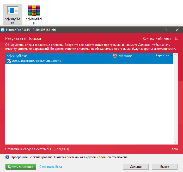Select the scjvkuyfil.zip WinRAR archive icon
183x172 pixels.
[34, 15]
